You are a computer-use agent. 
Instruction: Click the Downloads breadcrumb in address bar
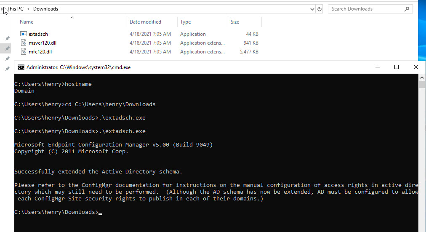tap(45, 9)
